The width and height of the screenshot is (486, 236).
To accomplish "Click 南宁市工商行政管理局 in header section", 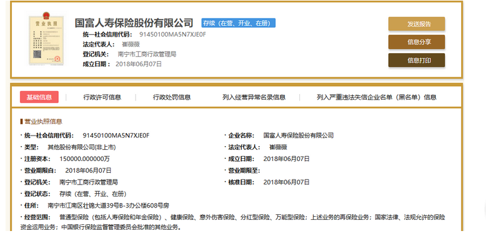I will (148, 55).
